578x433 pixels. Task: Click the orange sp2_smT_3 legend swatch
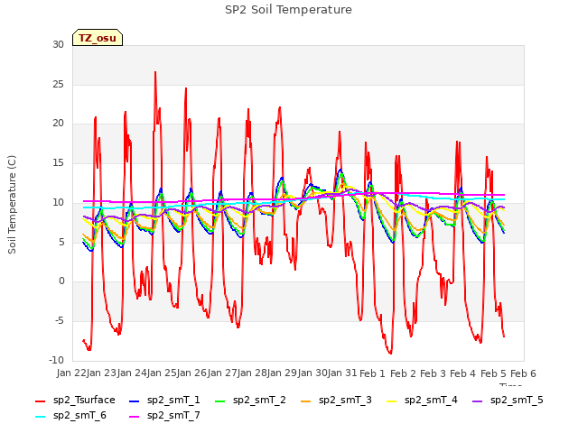pyautogui.click(x=306, y=401)
